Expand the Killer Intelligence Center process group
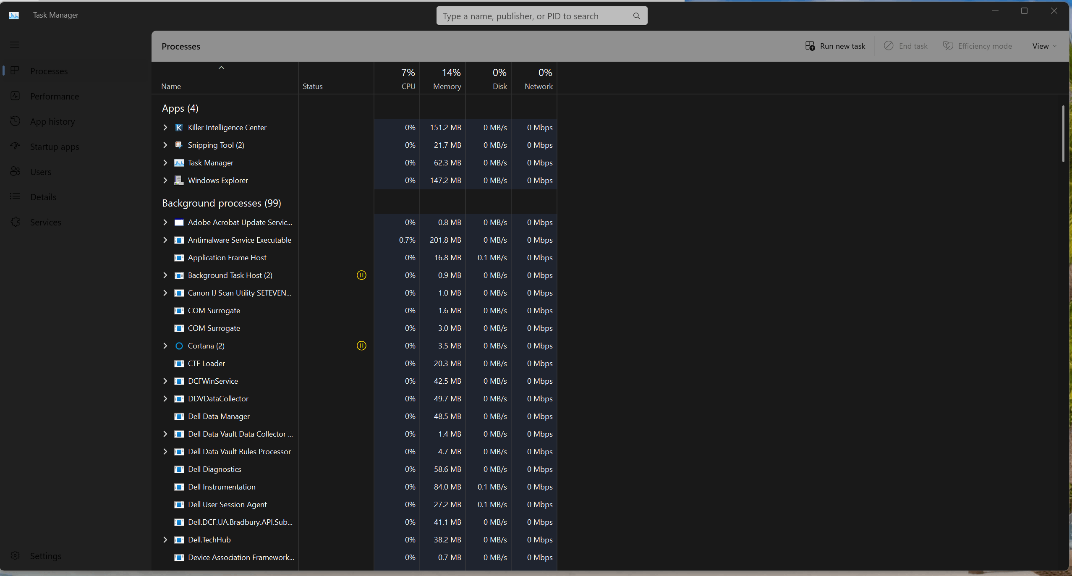The width and height of the screenshot is (1072, 576). tap(165, 127)
